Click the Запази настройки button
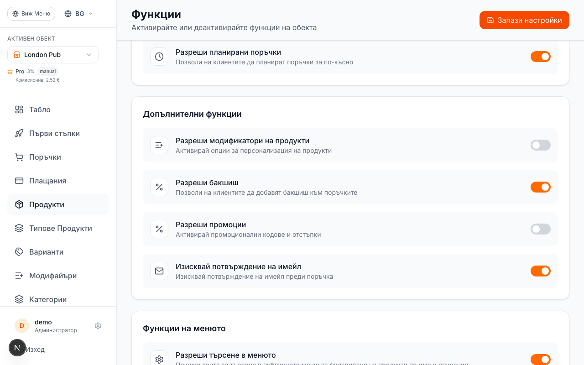Screen dimensions: 584x365 pos(524,20)
